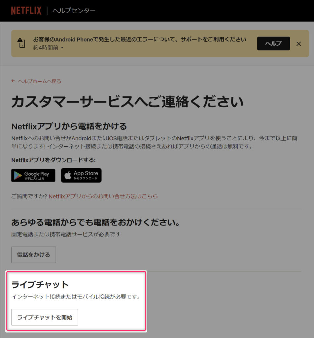
Task: Click the あらゆる電話からでも電話をおかけください heading
Action: 95,222
